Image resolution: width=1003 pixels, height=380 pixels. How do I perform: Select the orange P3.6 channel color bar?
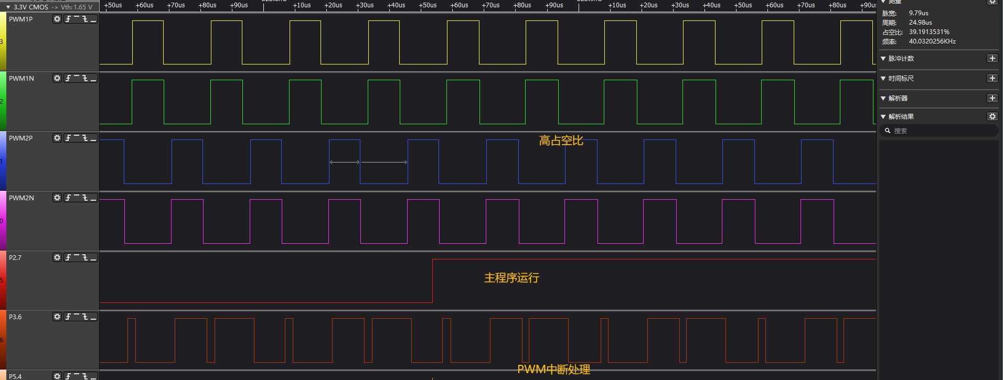pos(3,340)
